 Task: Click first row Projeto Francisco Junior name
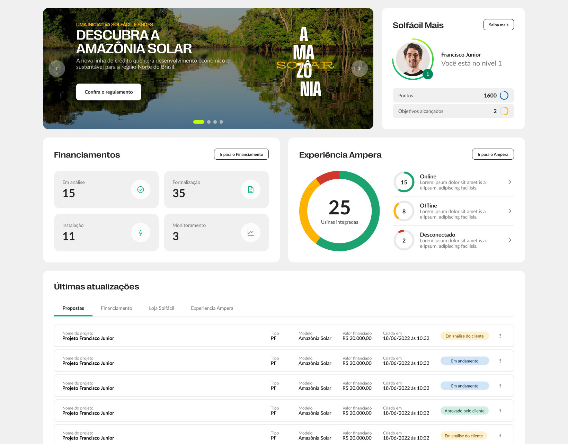88,338
